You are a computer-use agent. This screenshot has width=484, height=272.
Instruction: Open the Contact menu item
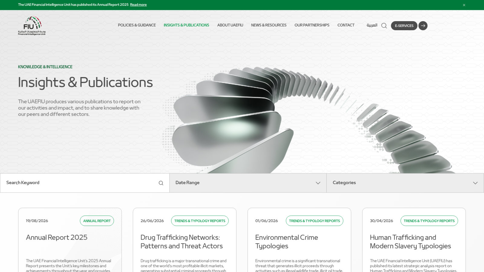(346, 25)
